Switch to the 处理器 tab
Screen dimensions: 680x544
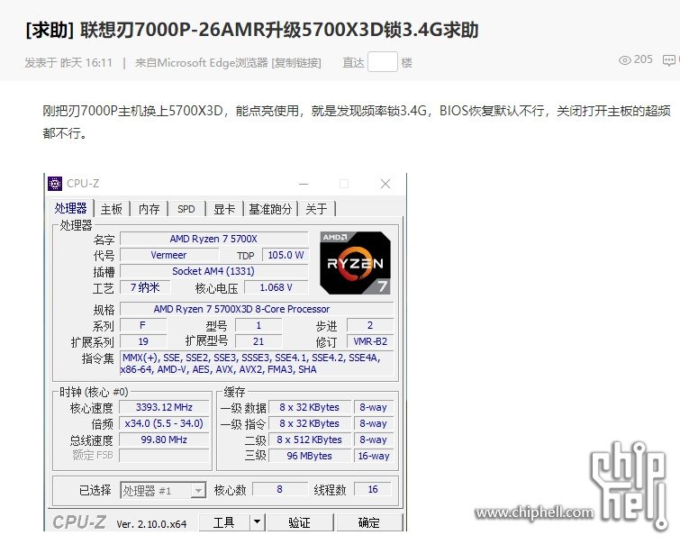coord(70,208)
